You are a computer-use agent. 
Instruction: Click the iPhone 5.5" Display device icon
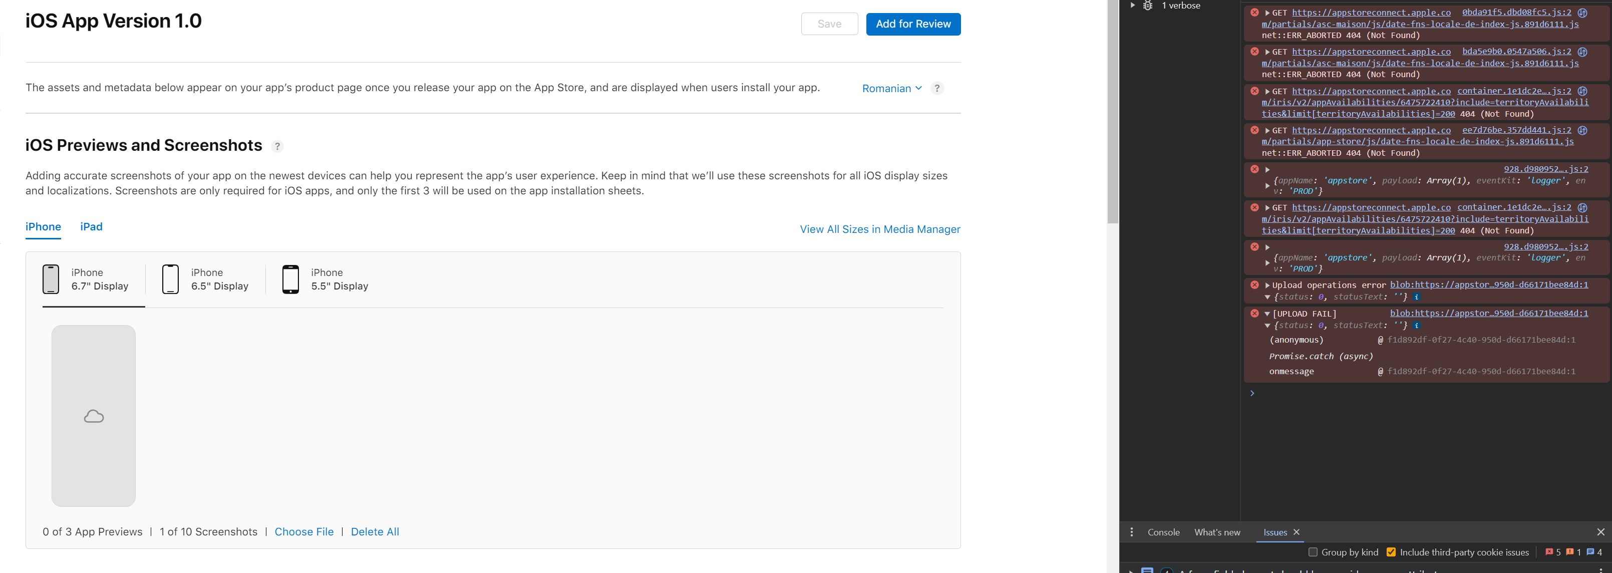click(290, 279)
